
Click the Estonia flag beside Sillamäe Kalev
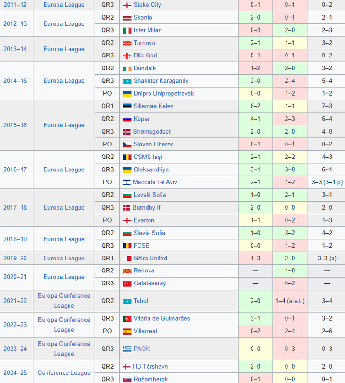coord(127,106)
